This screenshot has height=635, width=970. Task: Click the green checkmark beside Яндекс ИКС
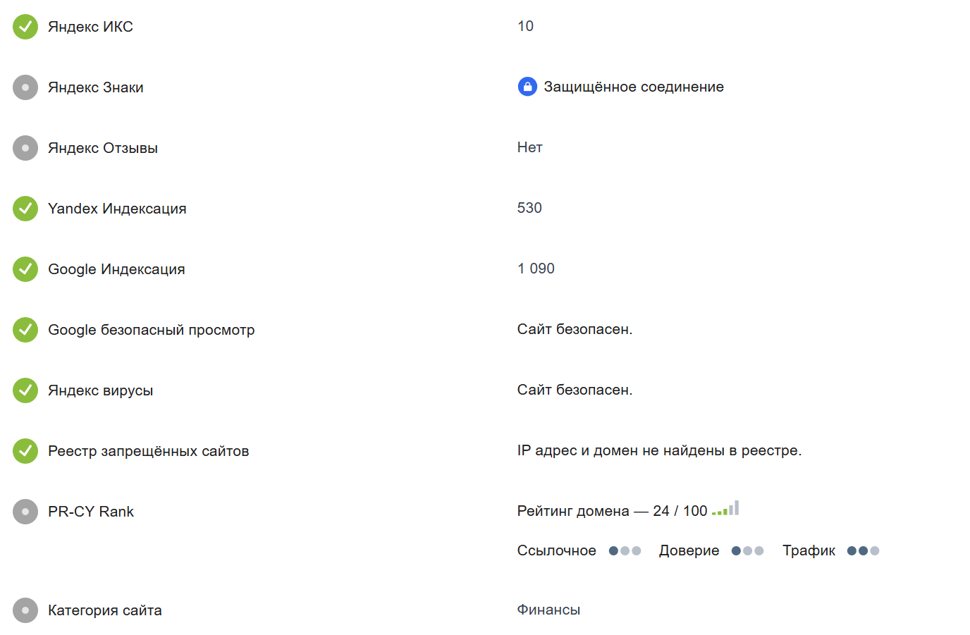(25, 27)
